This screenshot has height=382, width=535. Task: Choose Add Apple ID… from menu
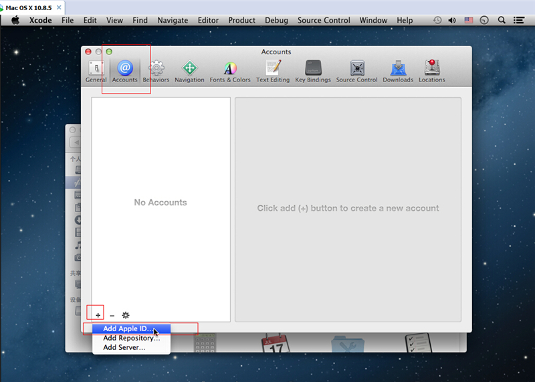131,328
